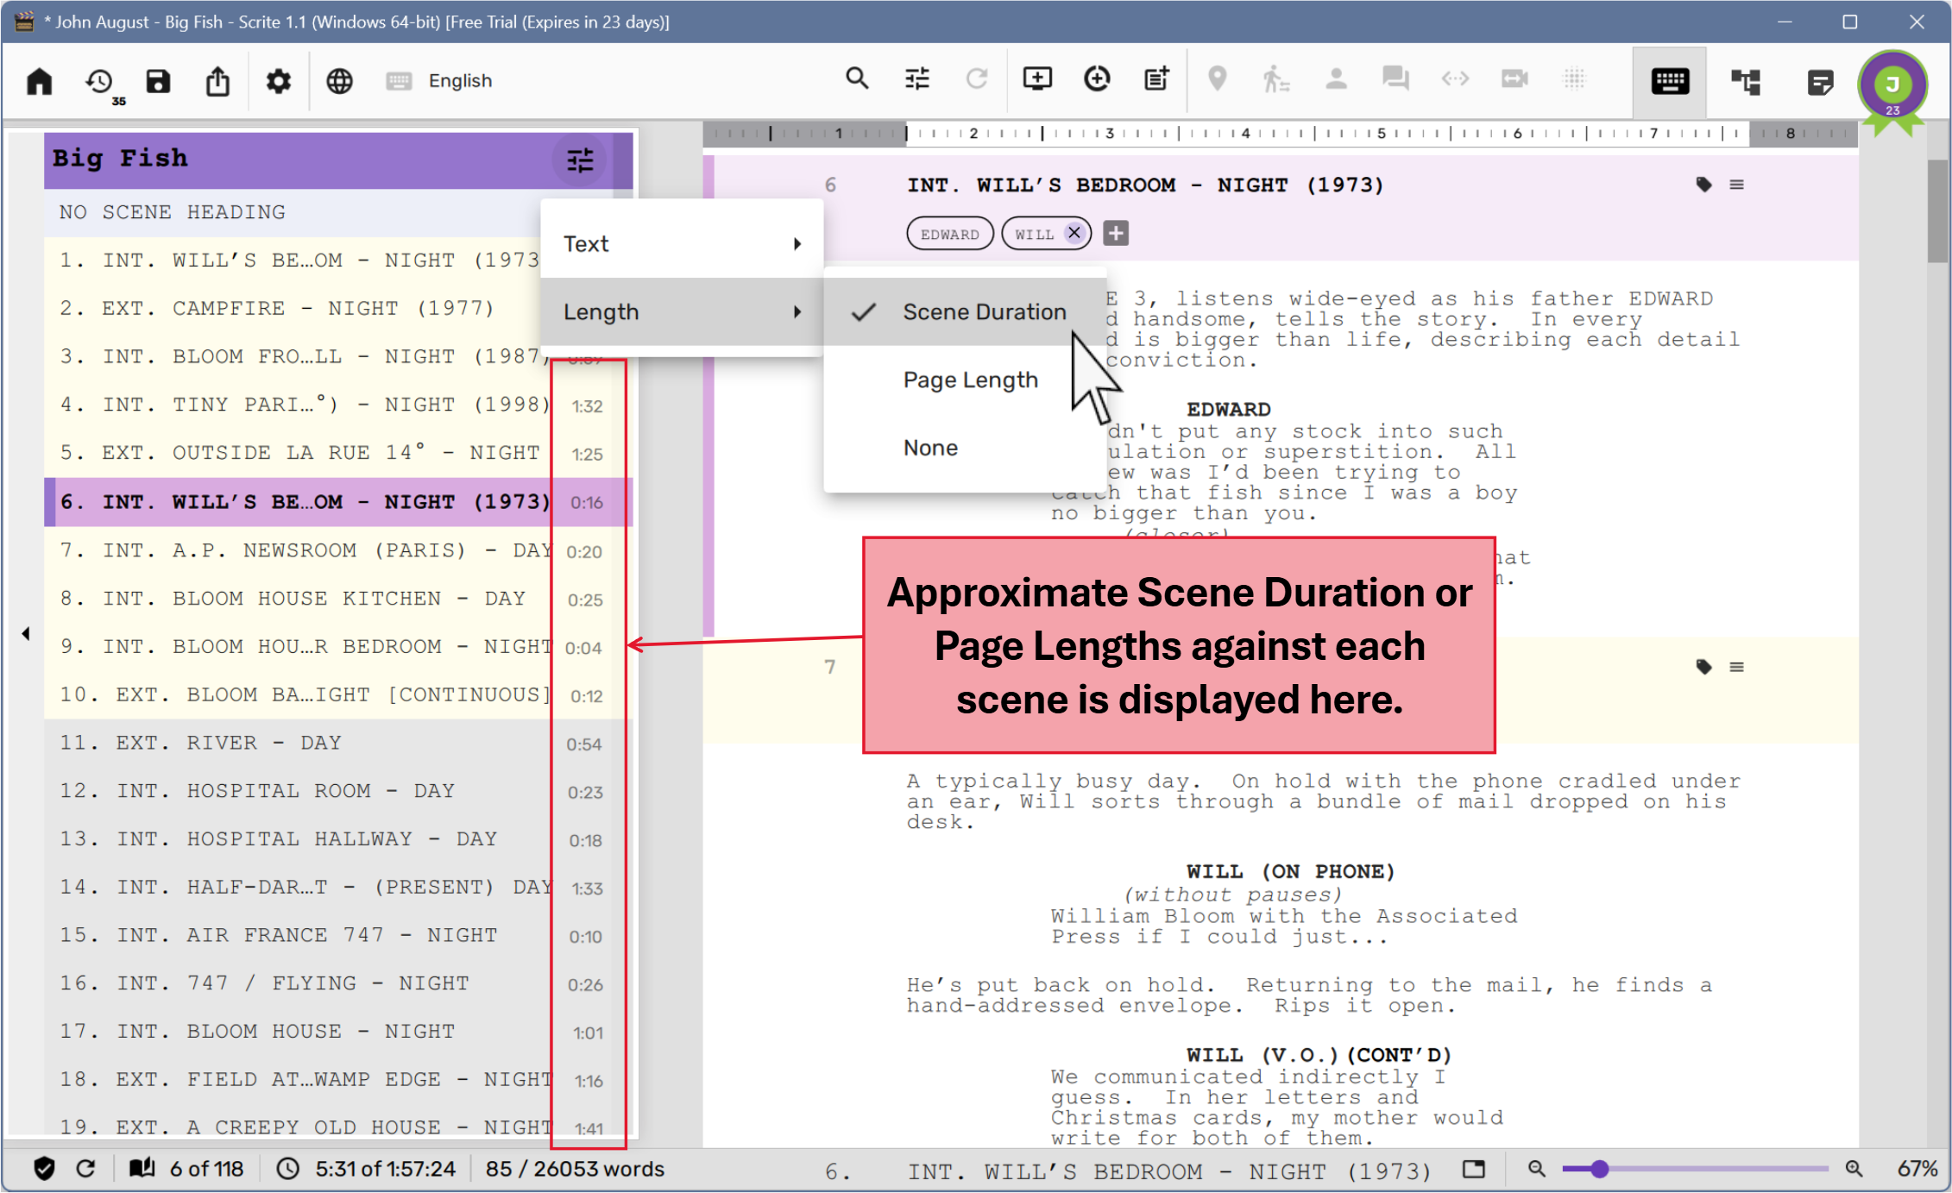
Task: Open the Text submenu
Action: 682,244
